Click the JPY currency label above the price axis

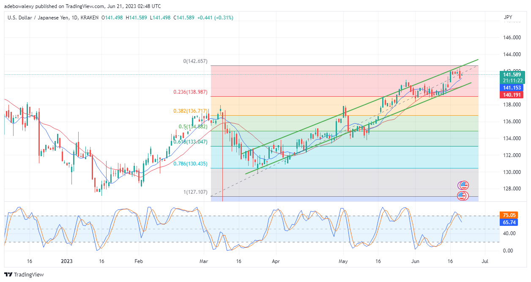click(508, 17)
